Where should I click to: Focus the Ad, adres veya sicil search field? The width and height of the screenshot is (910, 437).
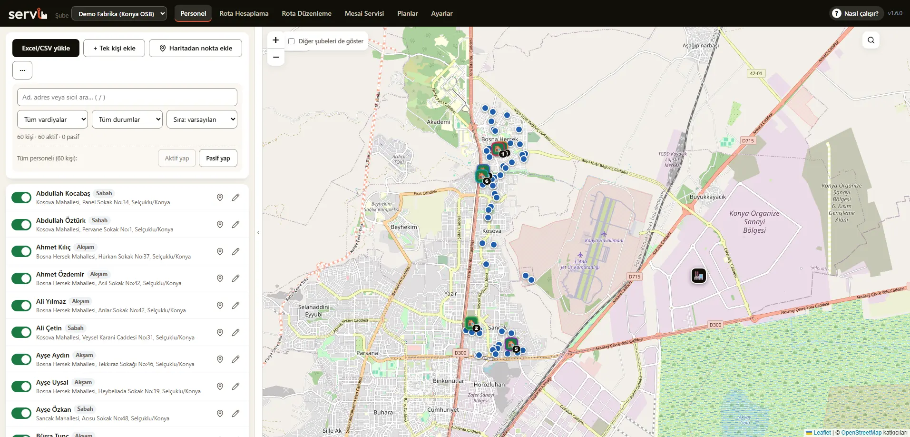[127, 97]
